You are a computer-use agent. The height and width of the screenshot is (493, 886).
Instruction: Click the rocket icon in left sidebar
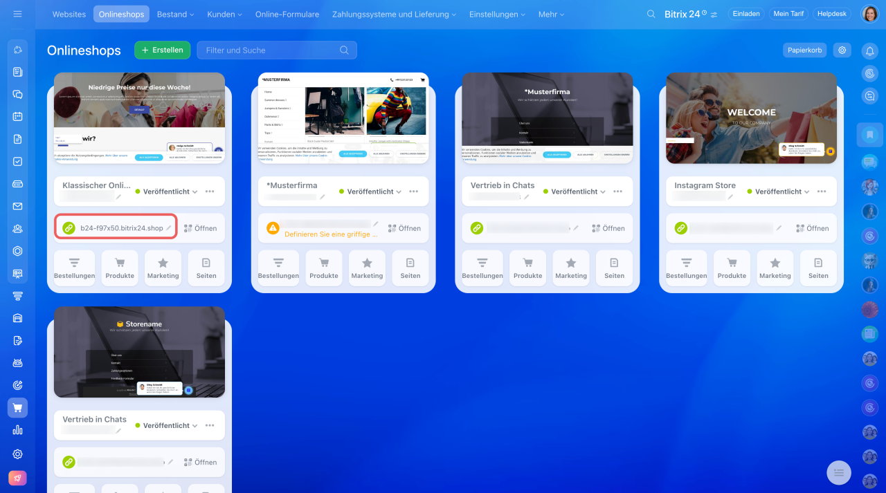17,478
